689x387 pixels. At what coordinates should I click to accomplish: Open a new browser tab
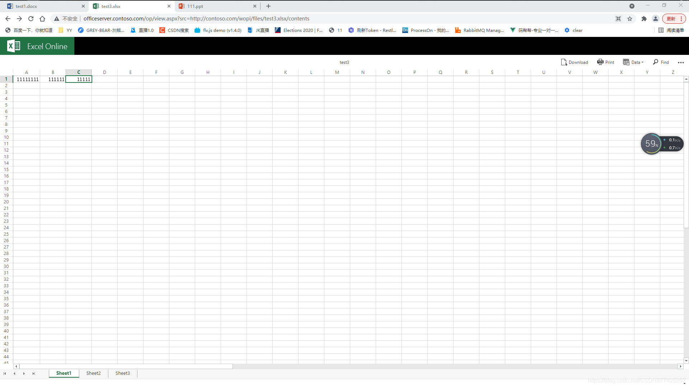click(268, 6)
